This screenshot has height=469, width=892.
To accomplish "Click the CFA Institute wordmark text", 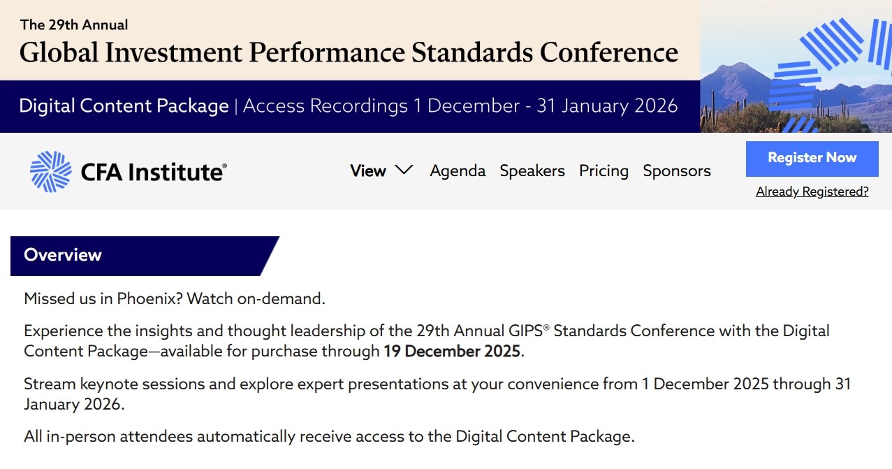I will (154, 171).
